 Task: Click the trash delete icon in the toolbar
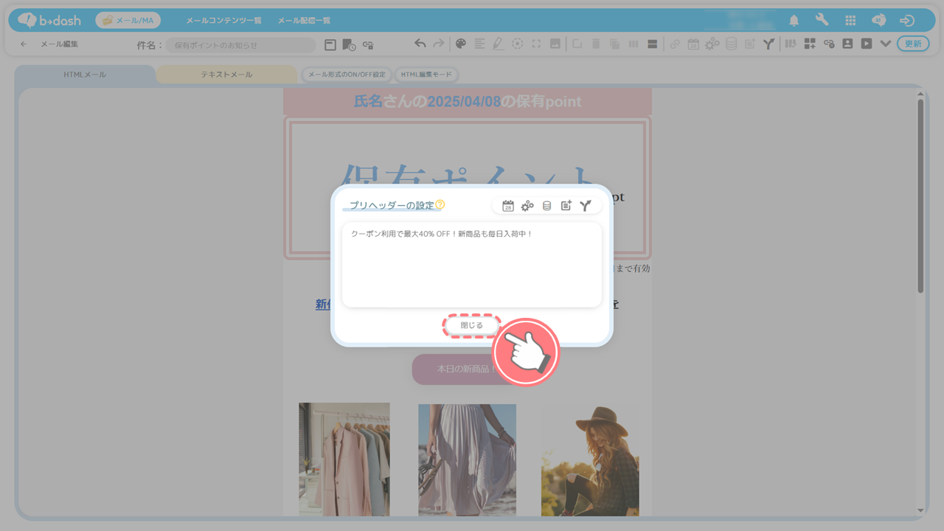pyautogui.click(x=596, y=44)
